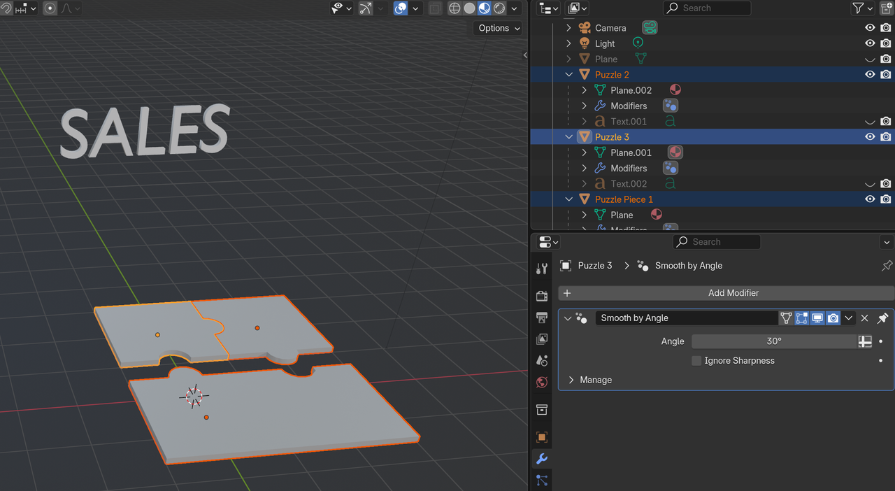Image resolution: width=895 pixels, height=491 pixels.
Task: Switch to solid shading mode
Action: tap(469, 8)
